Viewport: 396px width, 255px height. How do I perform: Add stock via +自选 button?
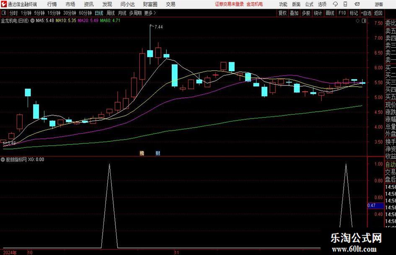[x=366, y=13]
